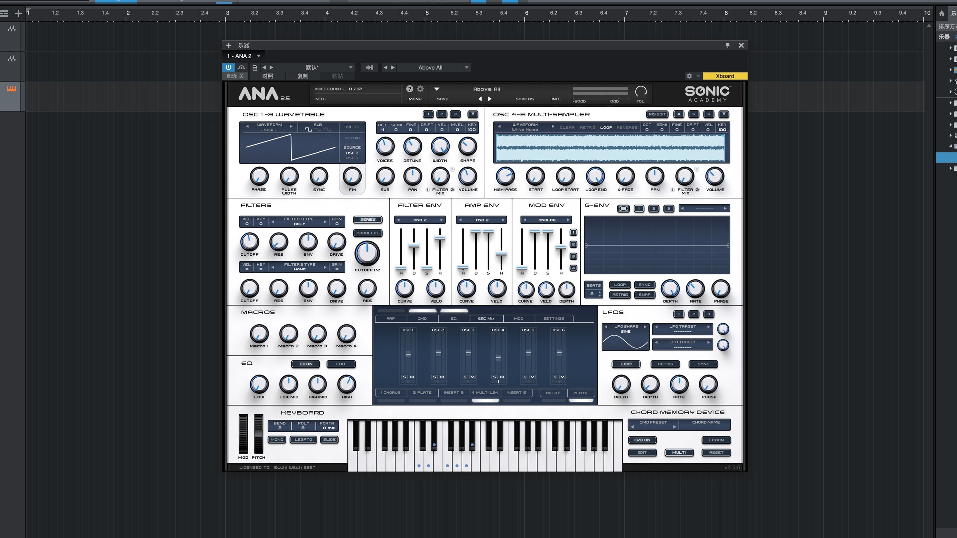This screenshot has width=957, height=538.
Task: Go to next ANA preset with right arrow
Action: tap(490, 99)
